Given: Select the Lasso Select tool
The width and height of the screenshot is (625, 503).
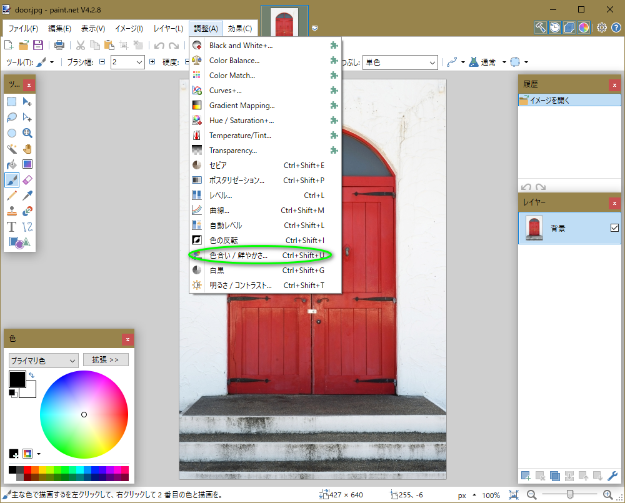Looking at the screenshot, I should [12, 117].
